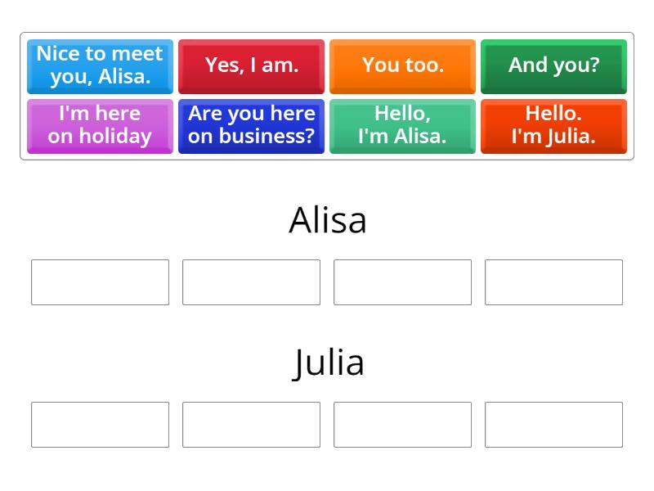Click the second empty slot under Julia
This screenshot has width=654, height=491.
coord(251,424)
